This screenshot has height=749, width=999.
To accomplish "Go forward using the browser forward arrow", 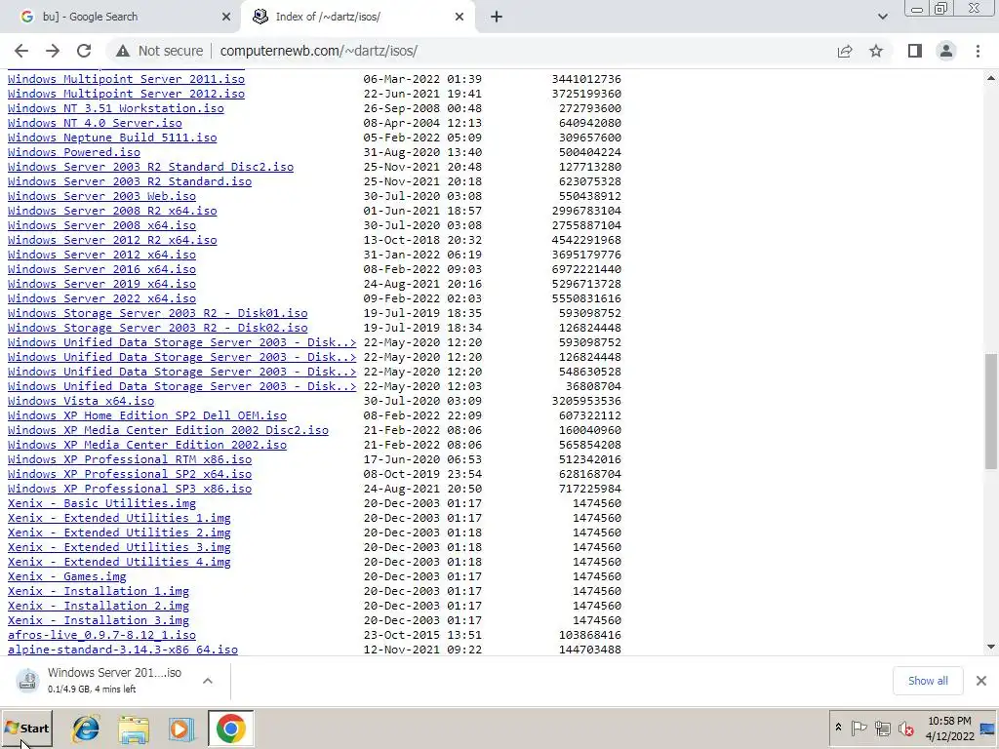I will pos(53,51).
